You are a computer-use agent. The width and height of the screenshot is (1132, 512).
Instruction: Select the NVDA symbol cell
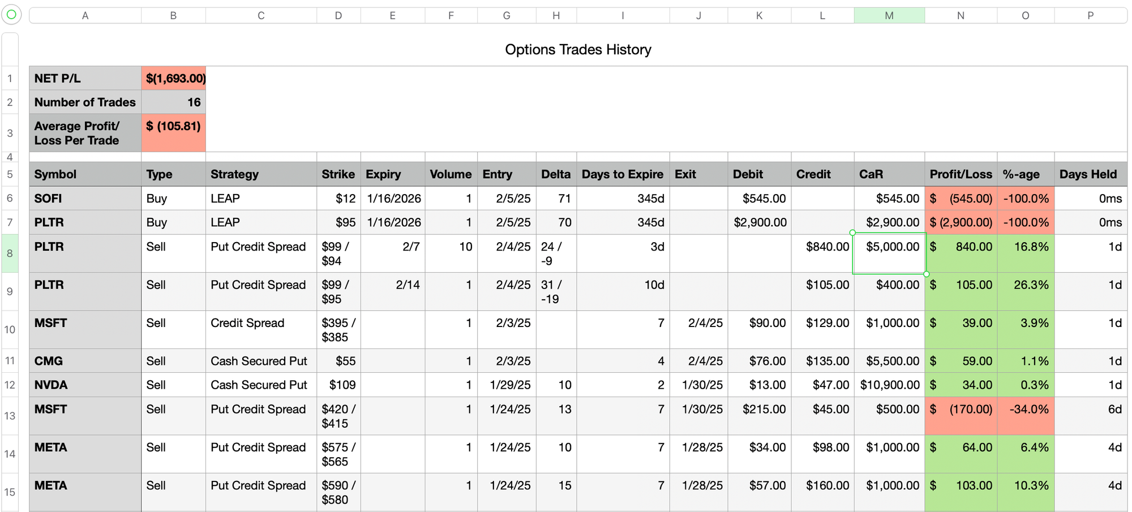click(x=85, y=385)
